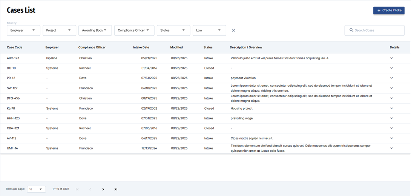Click the magnifier icon in search box
The height and width of the screenshot is (196, 411).
[351, 30]
